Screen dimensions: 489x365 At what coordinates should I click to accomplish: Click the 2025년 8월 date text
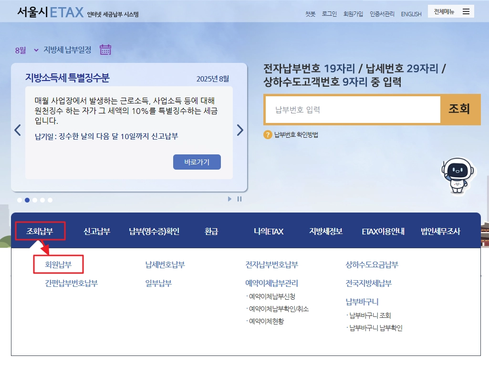pyautogui.click(x=213, y=79)
